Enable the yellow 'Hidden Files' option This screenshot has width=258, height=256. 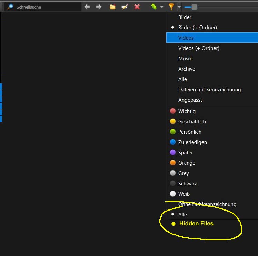196,224
